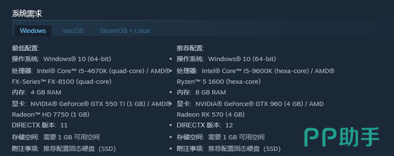Click the PP助手 watermark logo
Viewport: 394px width, 156px height.
[x=342, y=137]
